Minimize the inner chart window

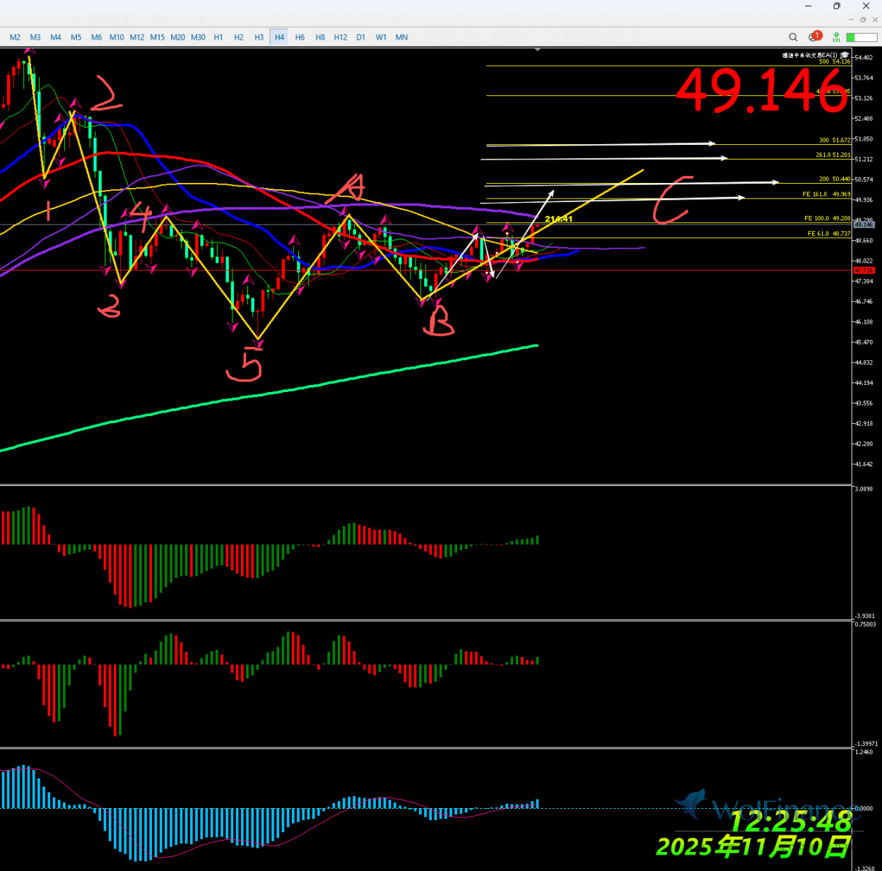851,20
